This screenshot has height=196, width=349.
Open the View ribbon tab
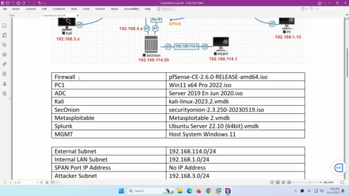click(74, 9)
